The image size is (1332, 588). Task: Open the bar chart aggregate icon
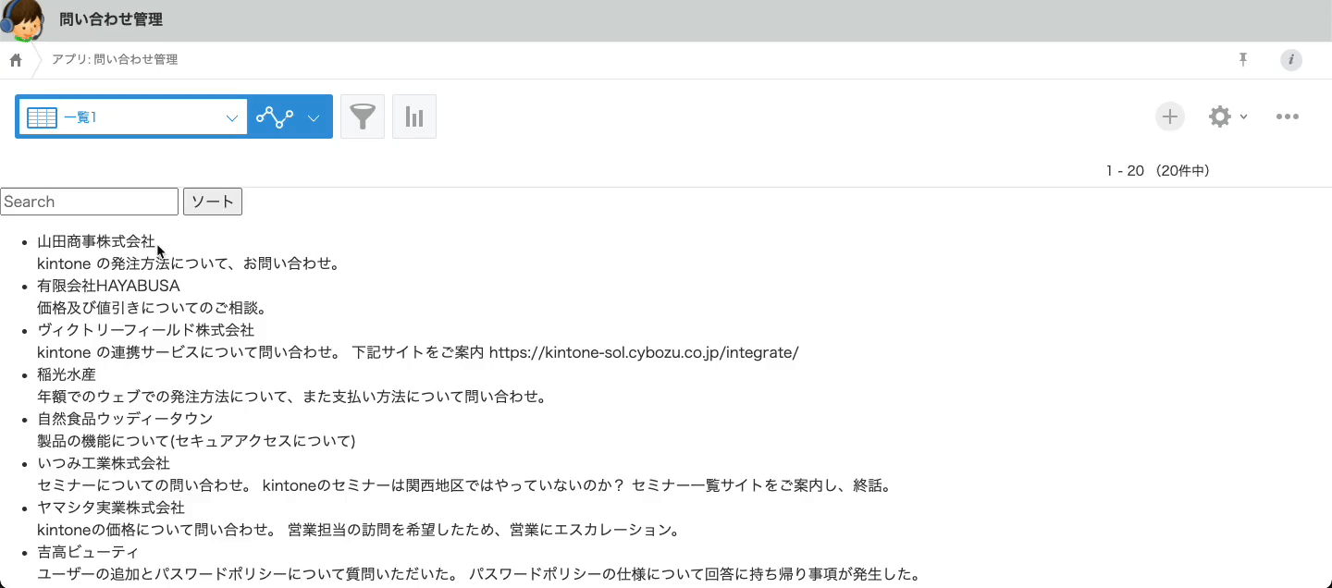(414, 116)
